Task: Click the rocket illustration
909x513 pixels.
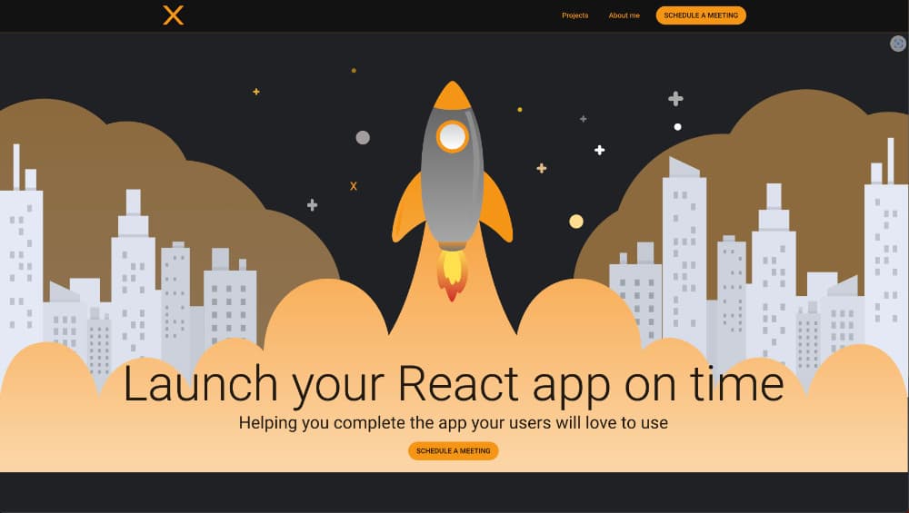Action: point(452,191)
